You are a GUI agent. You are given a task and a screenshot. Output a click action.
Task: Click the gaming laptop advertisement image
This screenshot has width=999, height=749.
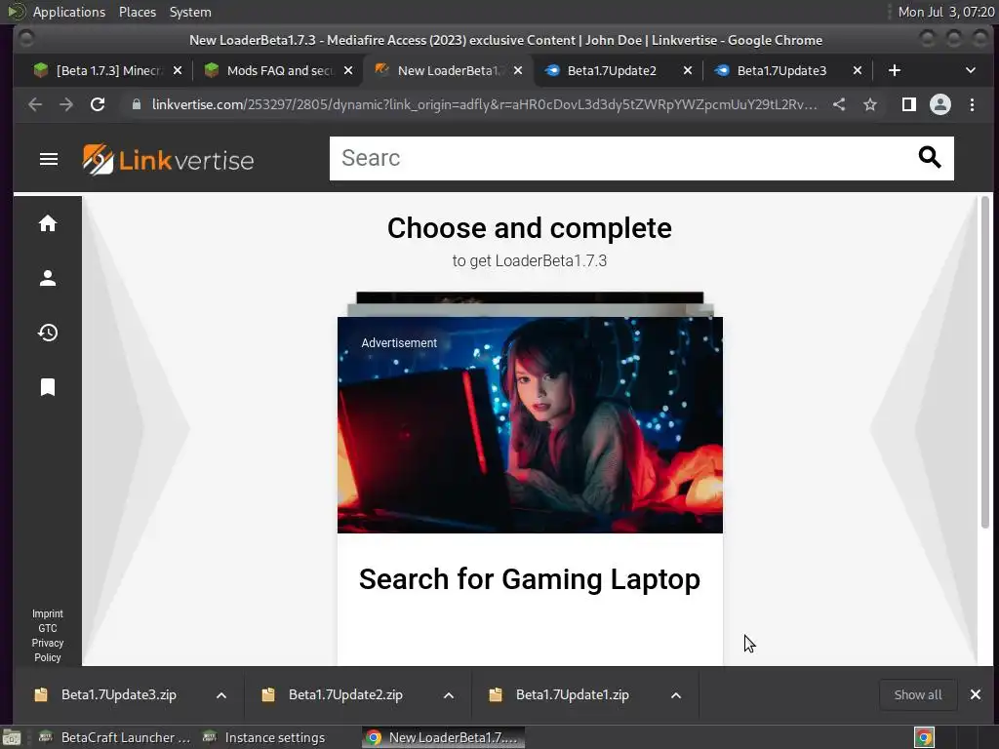click(x=530, y=425)
